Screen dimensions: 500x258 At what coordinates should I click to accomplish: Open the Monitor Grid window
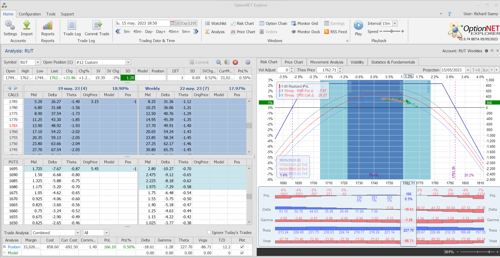pos(305,23)
